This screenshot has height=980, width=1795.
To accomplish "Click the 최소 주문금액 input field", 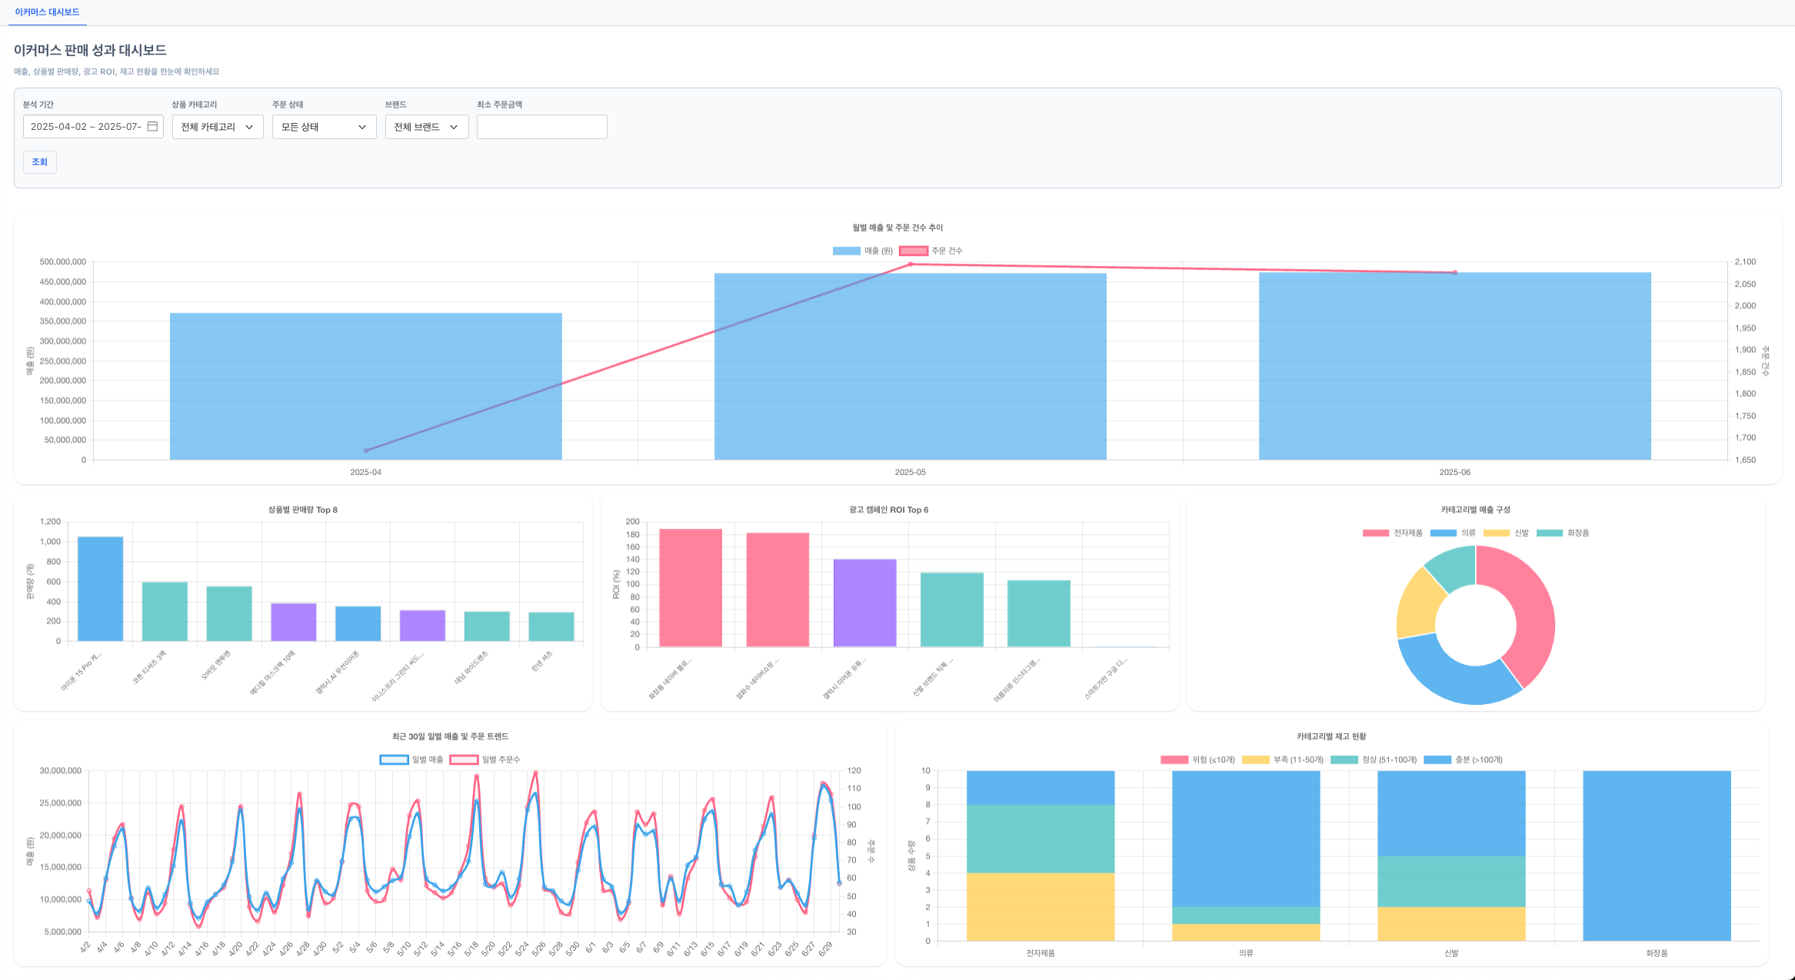I will point(541,127).
